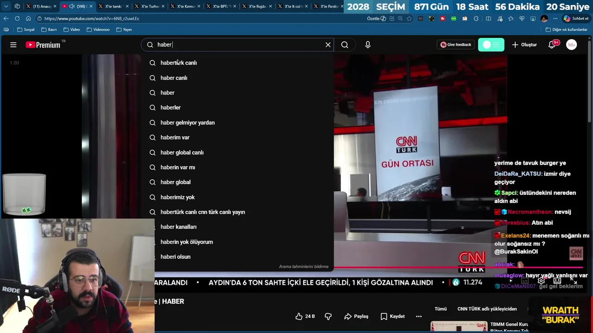593x333 pixels.
Task: Click the Kaydet save button
Action: (392, 316)
